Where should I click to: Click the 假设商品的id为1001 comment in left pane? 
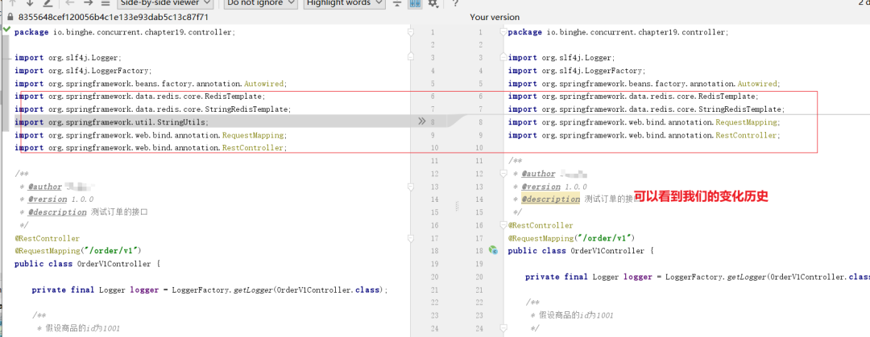78,328
